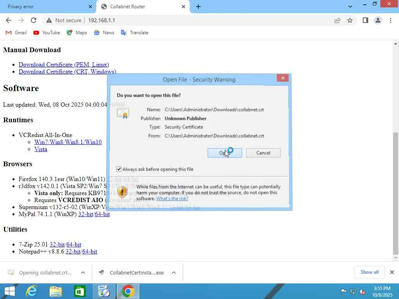Viewport: 399px width, 299px height.
Task: Open the Vista VCRedist link
Action: coord(41,149)
